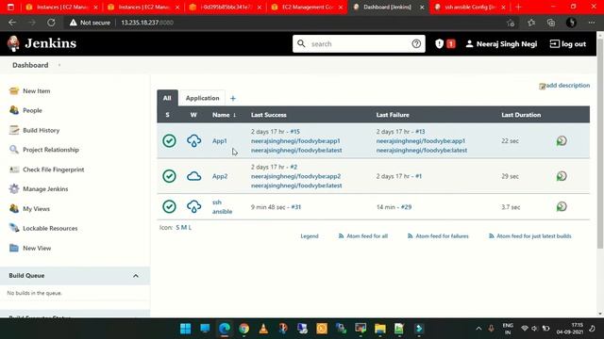Click Lockable Resources icon
604x339 pixels.
(14, 228)
